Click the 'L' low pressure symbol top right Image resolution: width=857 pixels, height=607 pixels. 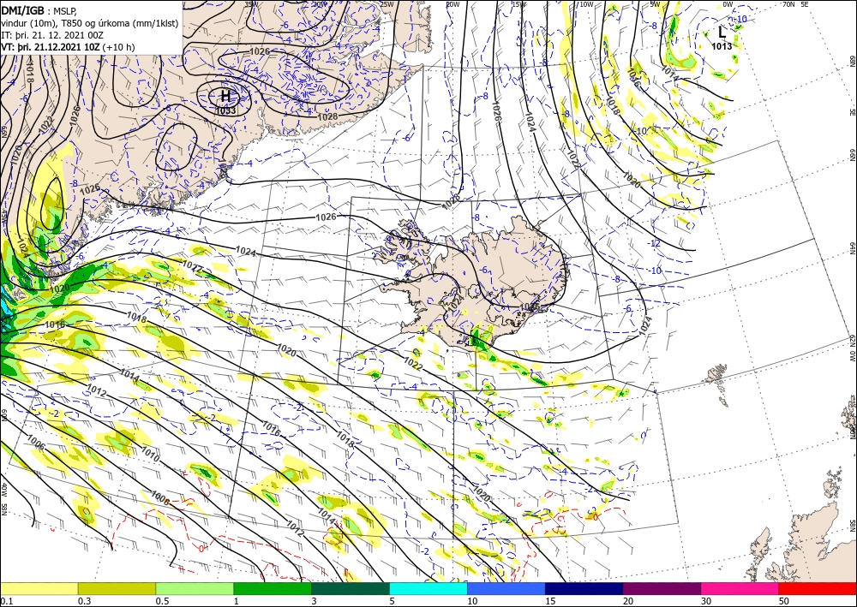722,33
